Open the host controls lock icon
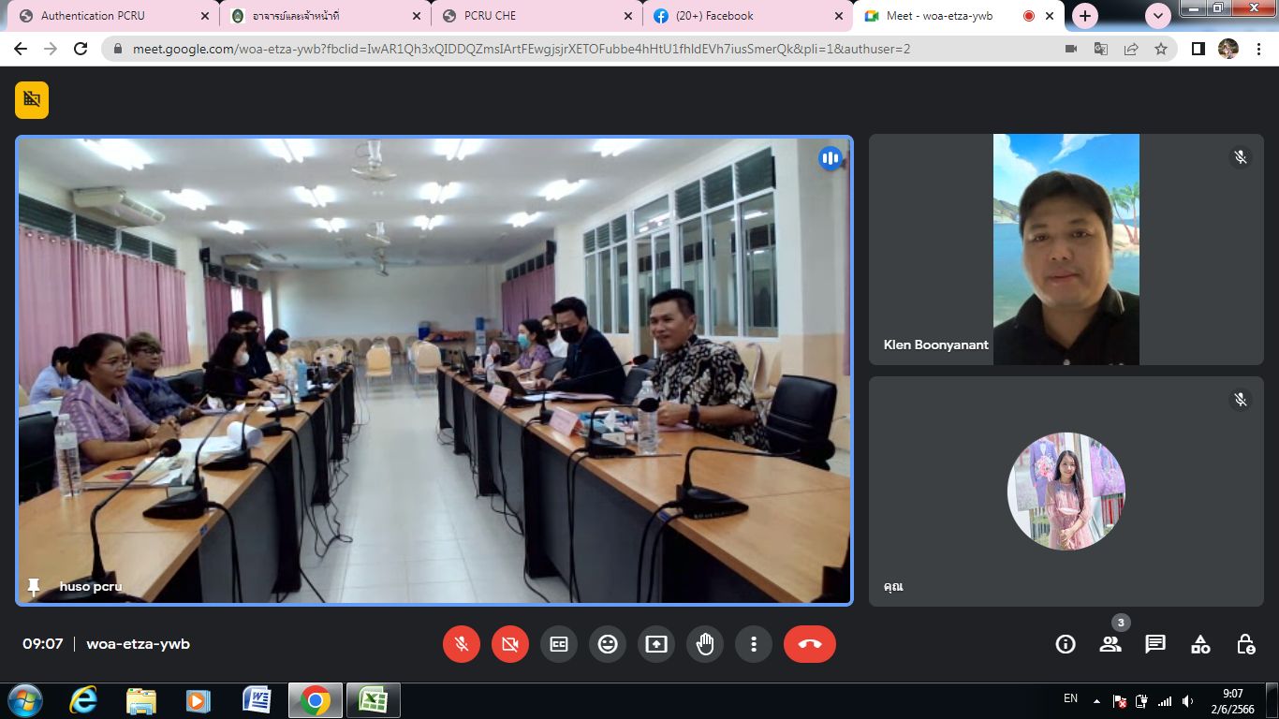1279x719 pixels. click(x=1245, y=644)
